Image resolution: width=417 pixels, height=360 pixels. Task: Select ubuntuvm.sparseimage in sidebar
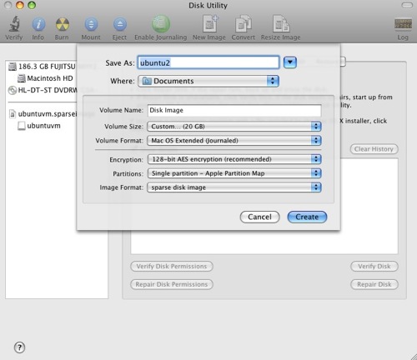coord(43,114)
